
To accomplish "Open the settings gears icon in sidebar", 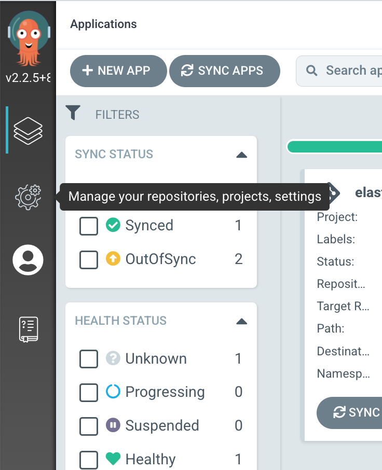I will [28, 197].
